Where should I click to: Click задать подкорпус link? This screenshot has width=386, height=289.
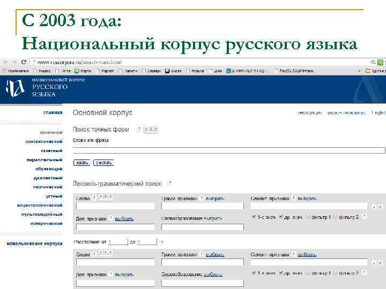tap(346, 113)
